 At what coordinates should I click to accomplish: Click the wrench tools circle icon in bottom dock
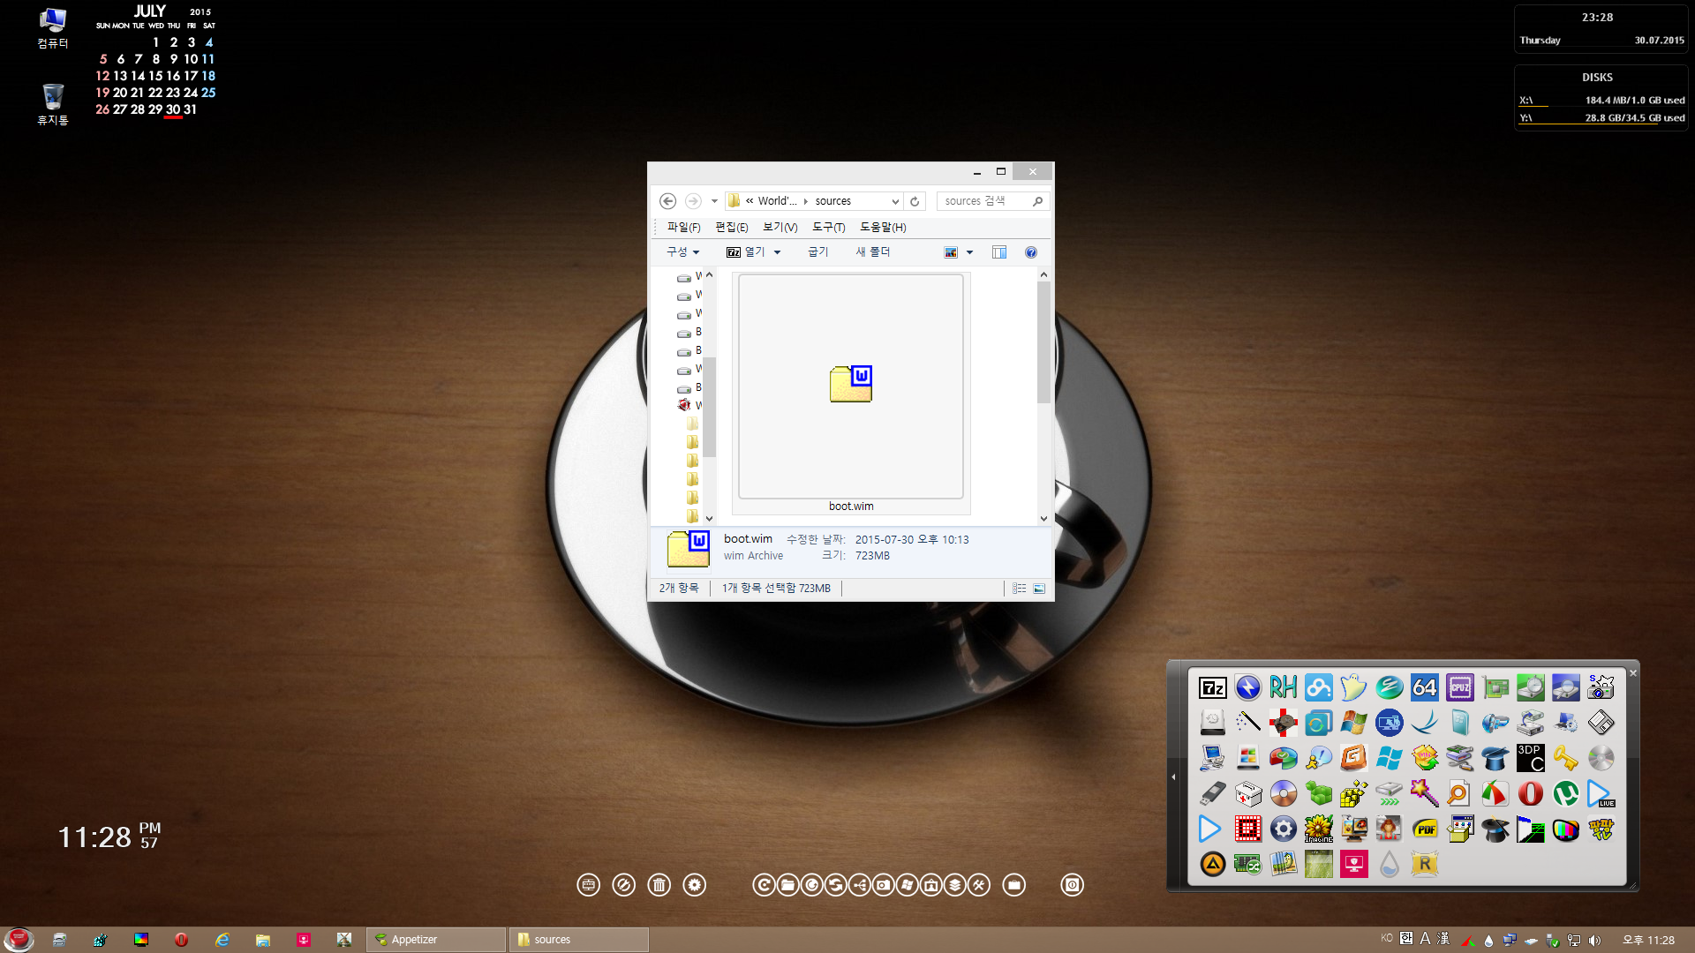978,884
